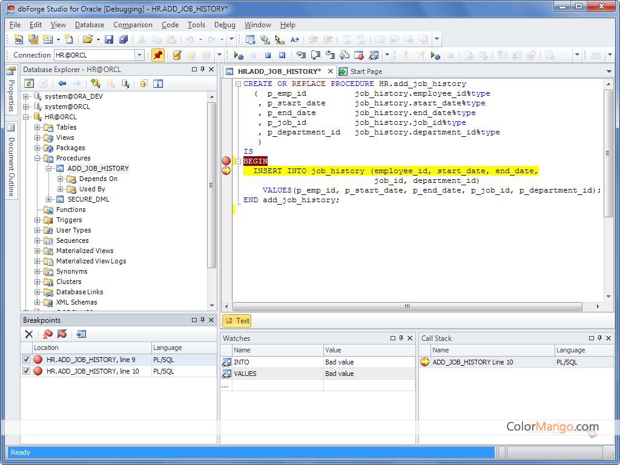Delete the selected breakpoint with the X icon
The image size is (620, 465).
28,334
